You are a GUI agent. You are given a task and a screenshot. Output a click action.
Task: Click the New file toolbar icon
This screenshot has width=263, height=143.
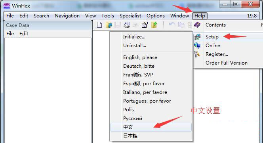click(x=99, y=25)
